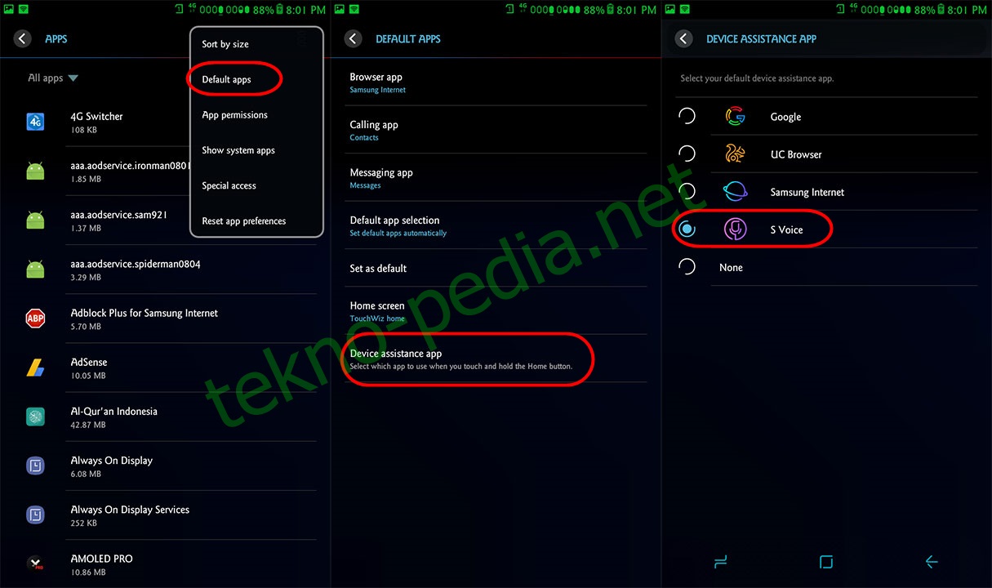Image resolution: width=992 pixels, height=588 pixels.
Task: Tap the Back arrow in navigation bar
Action: point(932,562)
